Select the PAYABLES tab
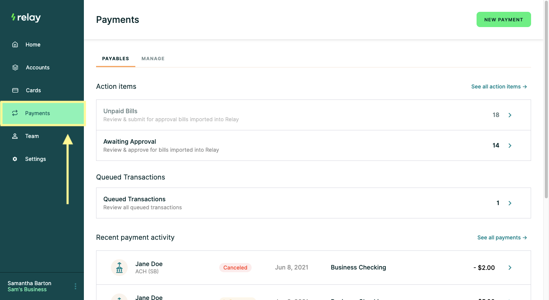This screenshot has width=549, height=300. tap(115, 58)
